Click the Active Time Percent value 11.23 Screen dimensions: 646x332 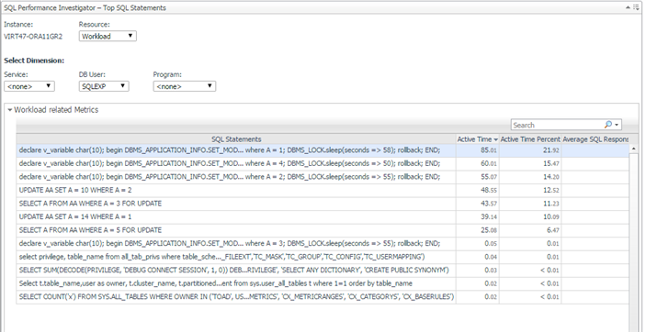(550, 204)
